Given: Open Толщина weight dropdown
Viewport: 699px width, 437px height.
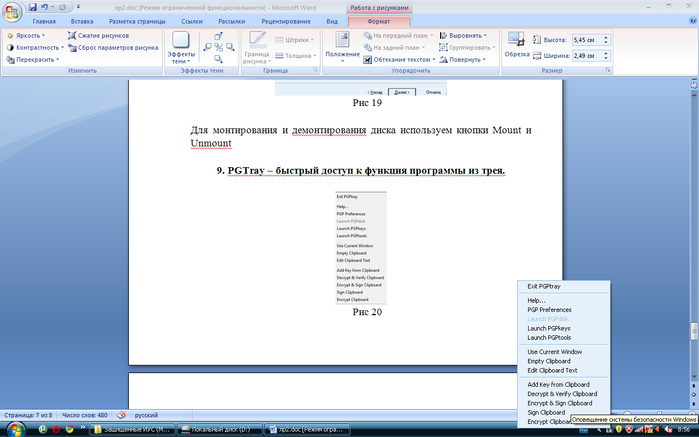Looking at the screenshot, I should point(295,56).
